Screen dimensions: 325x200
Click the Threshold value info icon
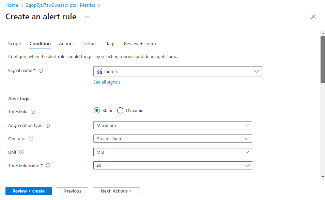click(48, 166)
